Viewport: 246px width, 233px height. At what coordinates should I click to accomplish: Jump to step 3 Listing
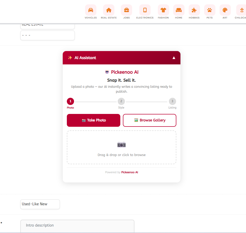[x=172, y=101]
